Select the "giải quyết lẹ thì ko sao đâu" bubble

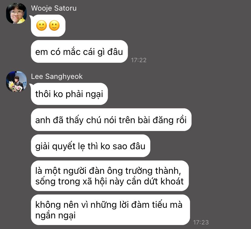[x=90, y=146]
